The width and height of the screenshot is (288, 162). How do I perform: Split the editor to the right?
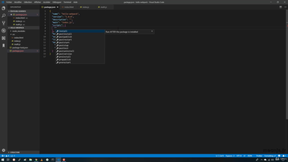(x=280, y=7)
